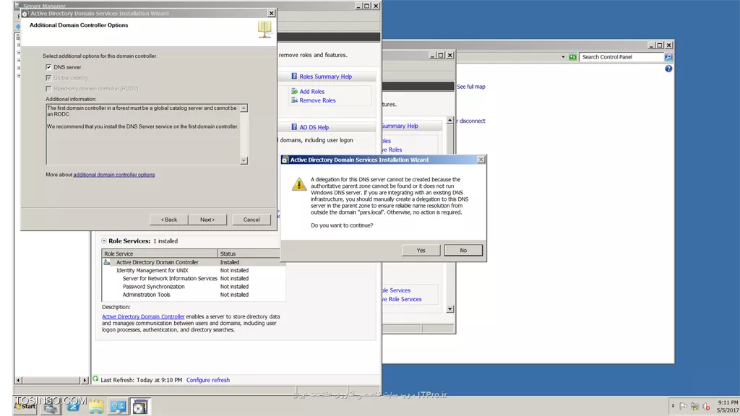Open Active Directory Domain Controller description link
This screenshot has width=740, height=416.
pyautogui.click(x=143, y=317)
